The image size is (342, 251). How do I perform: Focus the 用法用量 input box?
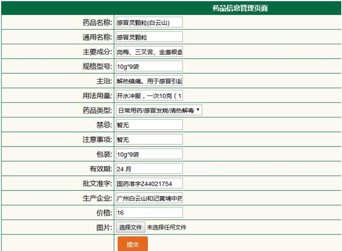pos(149,95)
